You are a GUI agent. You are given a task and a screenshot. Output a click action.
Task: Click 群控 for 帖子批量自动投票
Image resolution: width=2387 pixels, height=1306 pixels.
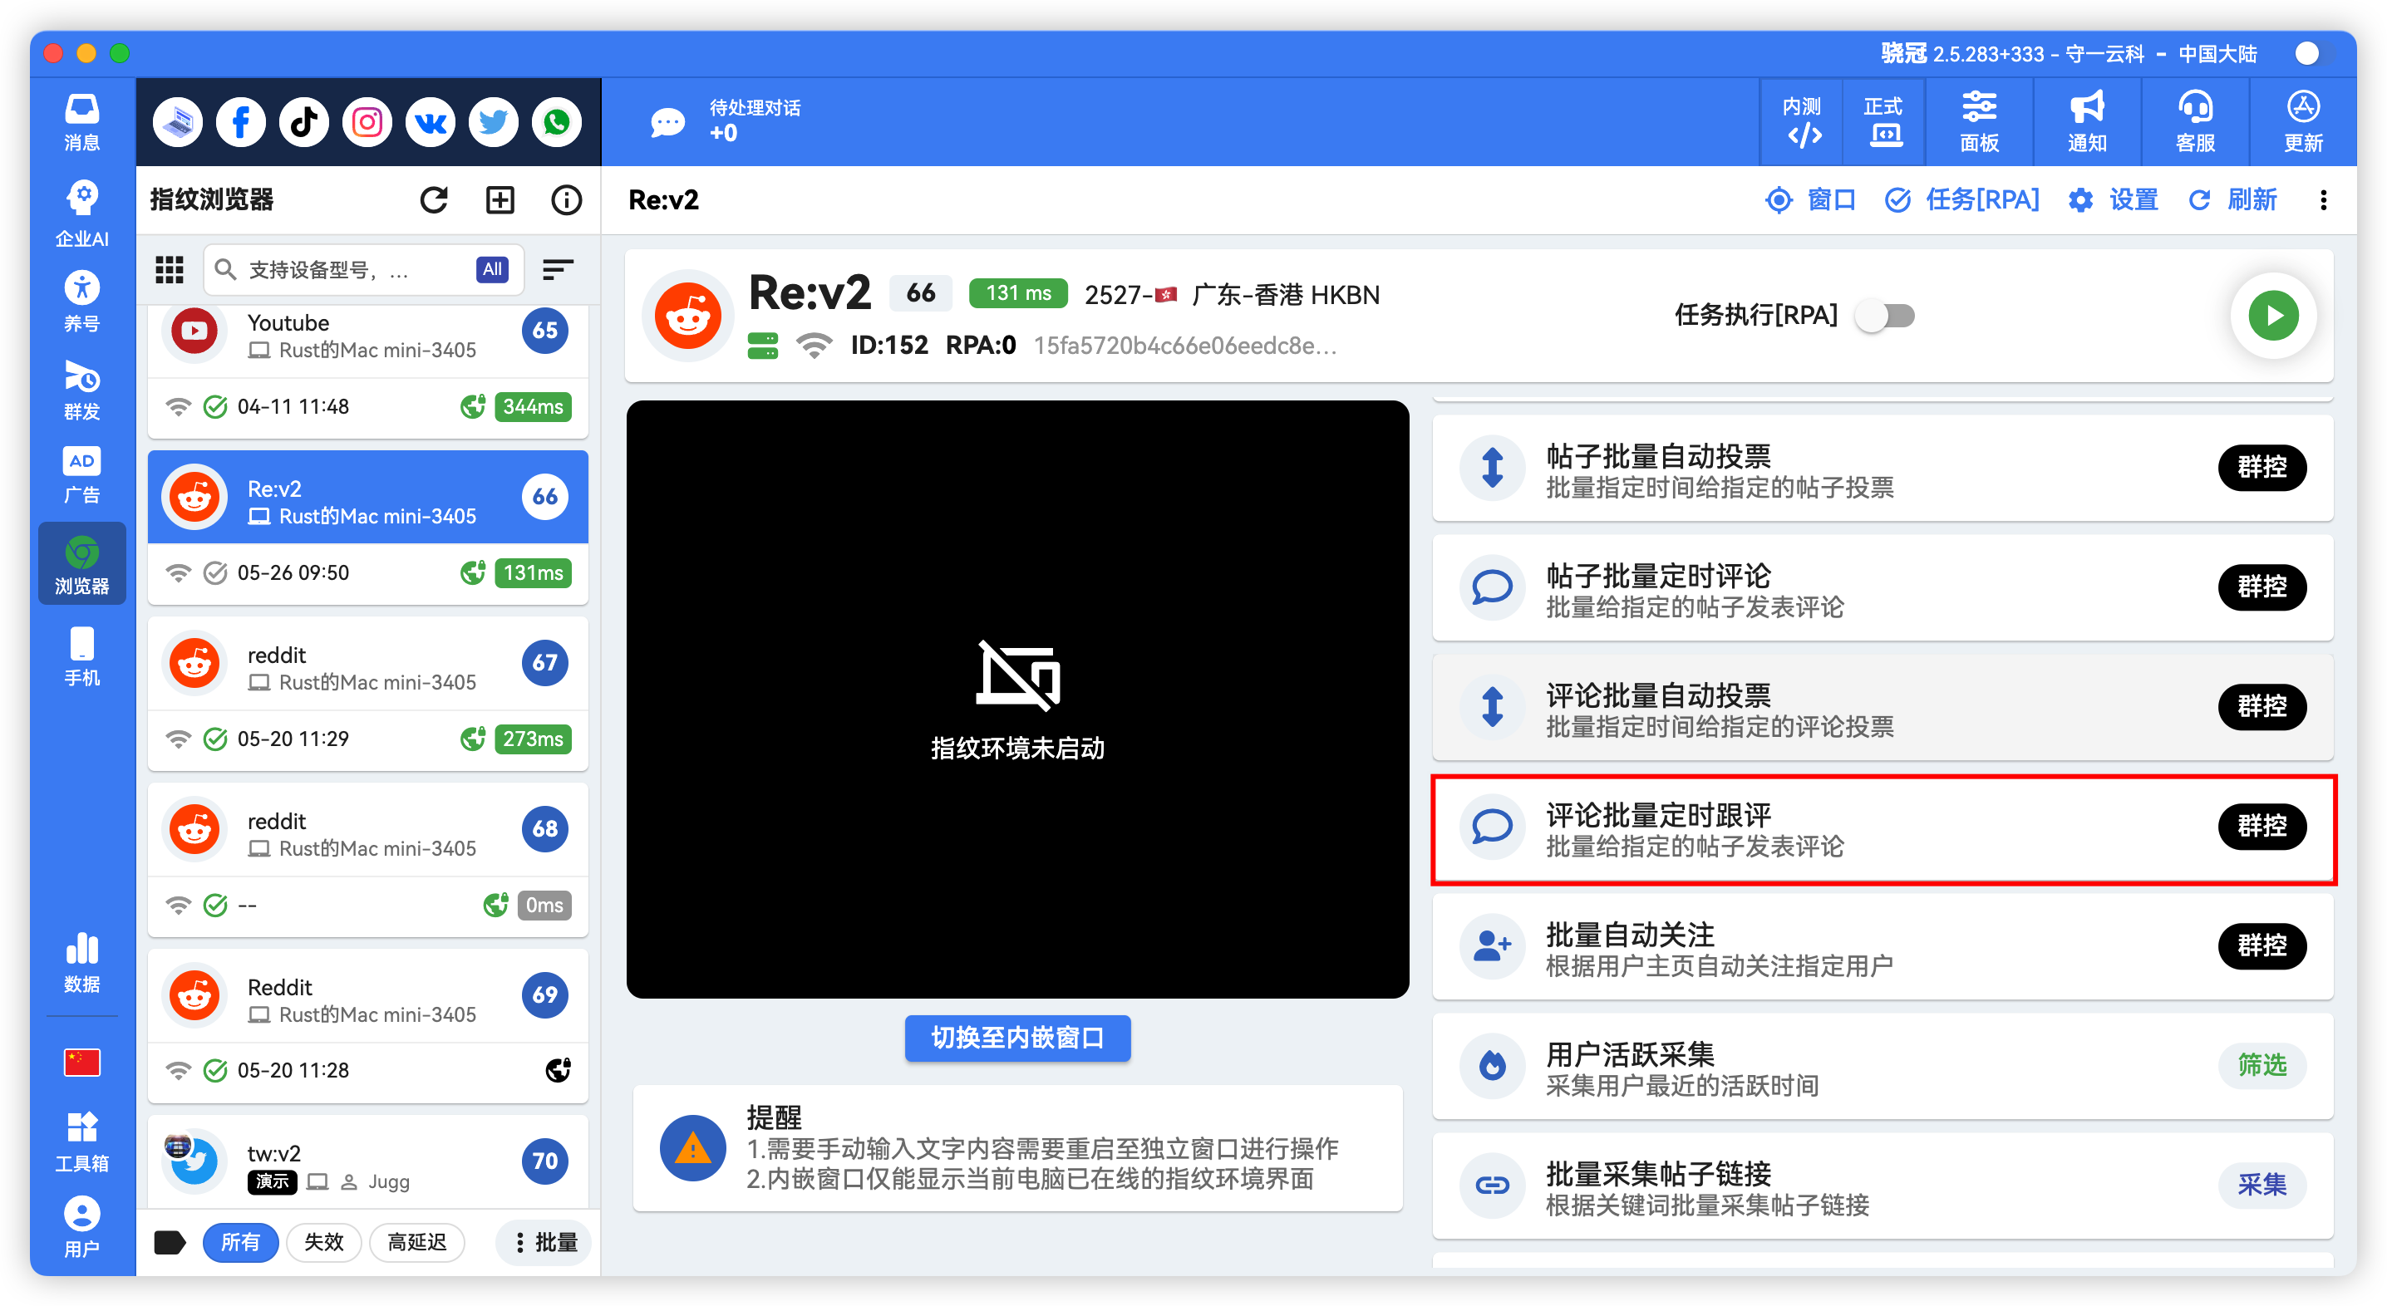(x=2261, y=467)
